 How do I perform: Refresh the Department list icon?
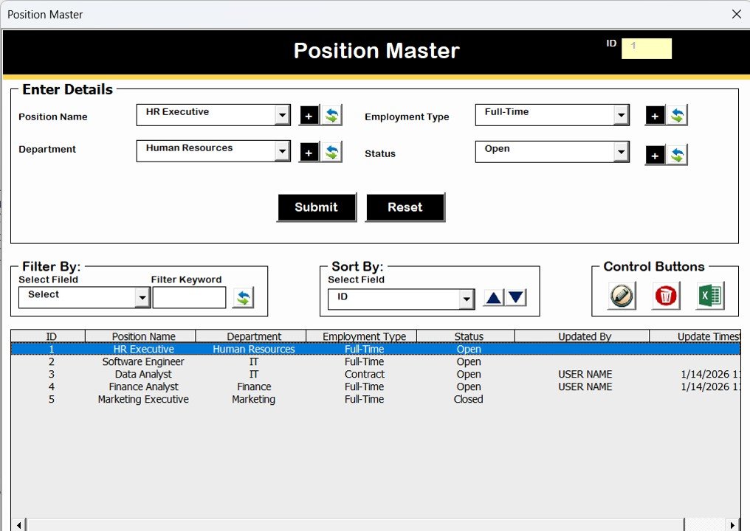tap(329, 151)
